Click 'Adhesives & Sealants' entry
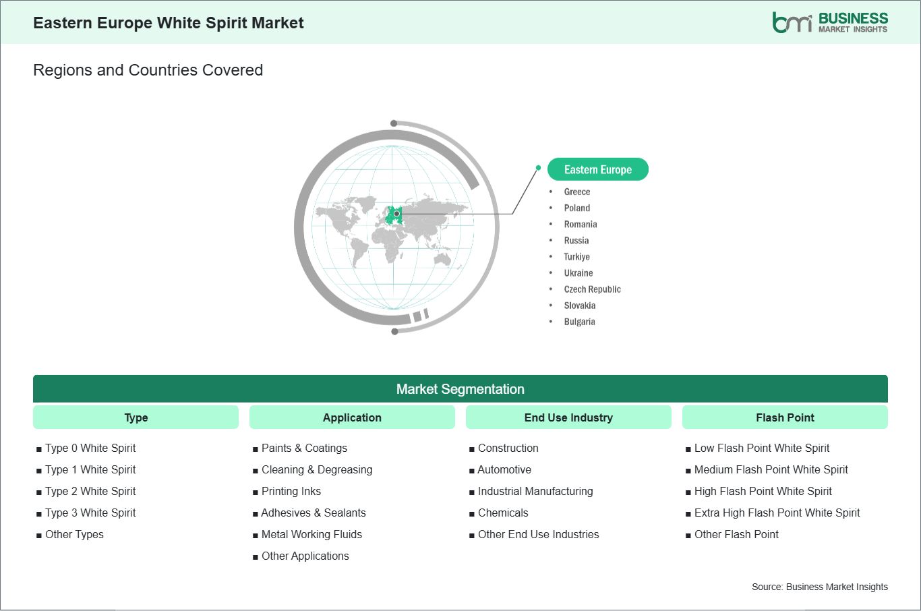 click(314, 513)
